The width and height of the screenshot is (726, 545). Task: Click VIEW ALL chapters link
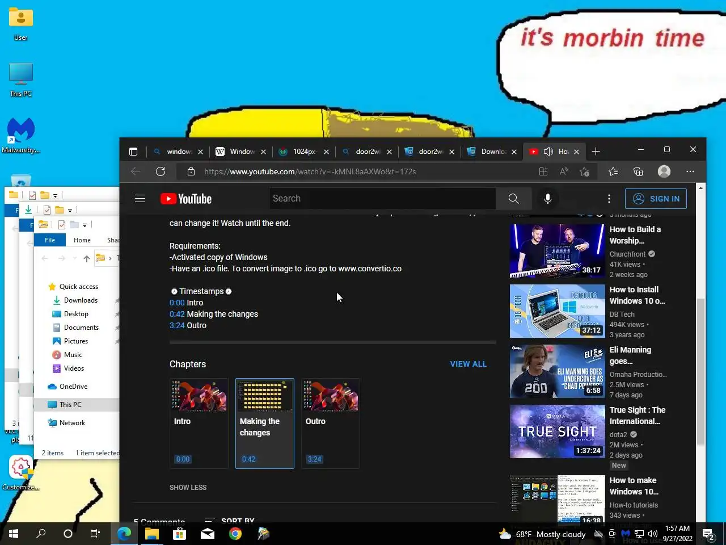tap(468, 364)
